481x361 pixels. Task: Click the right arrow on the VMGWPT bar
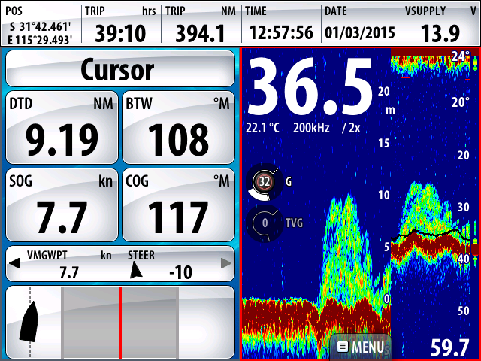click(225, 264)
